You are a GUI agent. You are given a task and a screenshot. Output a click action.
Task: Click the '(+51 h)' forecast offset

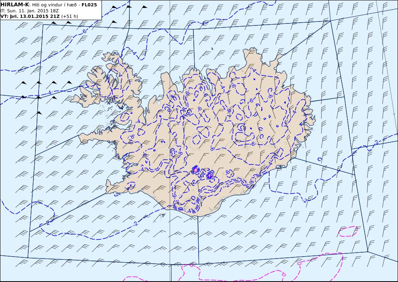[70, 16]
